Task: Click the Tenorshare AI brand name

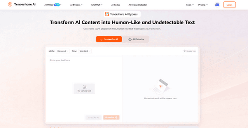Action: pos(25,4)
